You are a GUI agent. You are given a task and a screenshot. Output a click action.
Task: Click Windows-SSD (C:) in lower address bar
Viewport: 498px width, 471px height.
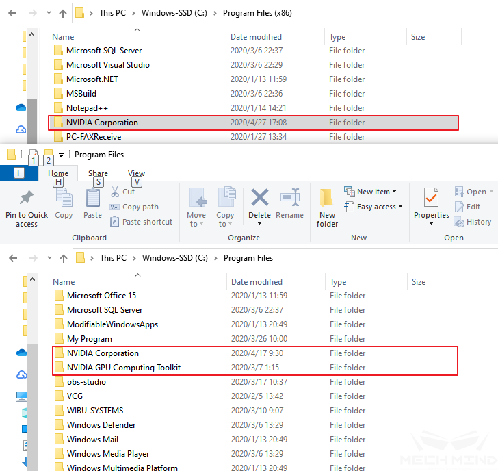click(x=175, y=258)
